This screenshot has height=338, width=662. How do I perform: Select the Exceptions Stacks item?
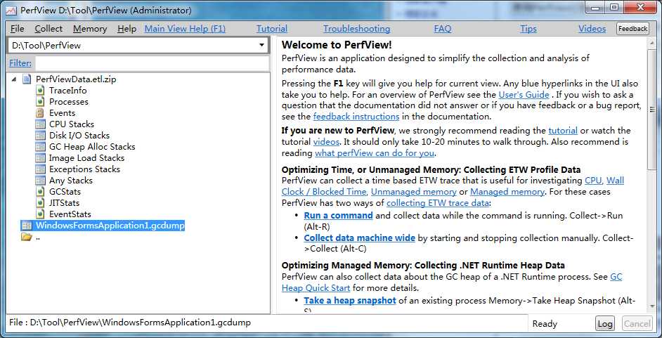(84, 169)
